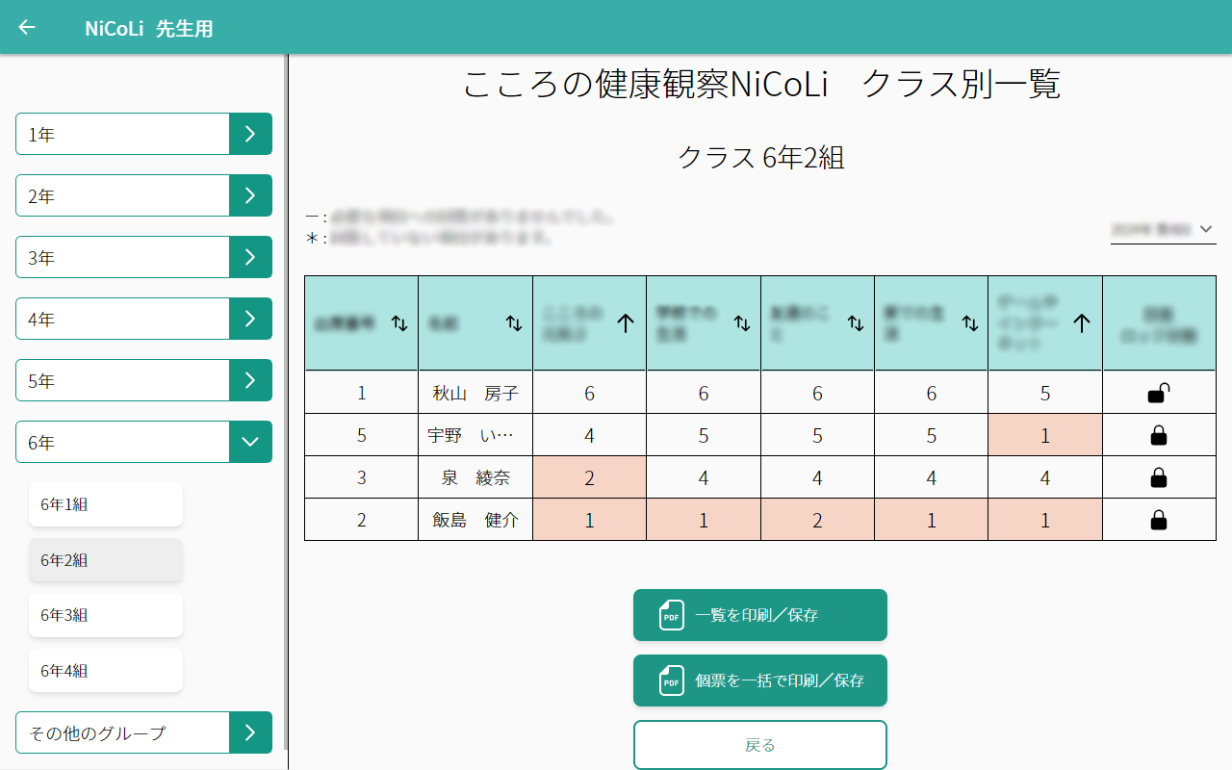Collapse the 6年 grade group
This screenshot has width=1232, height=770.
(x=250, y=442)
